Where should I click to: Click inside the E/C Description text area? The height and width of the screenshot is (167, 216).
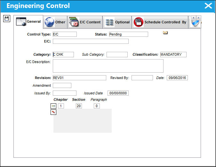coord(108,66)
